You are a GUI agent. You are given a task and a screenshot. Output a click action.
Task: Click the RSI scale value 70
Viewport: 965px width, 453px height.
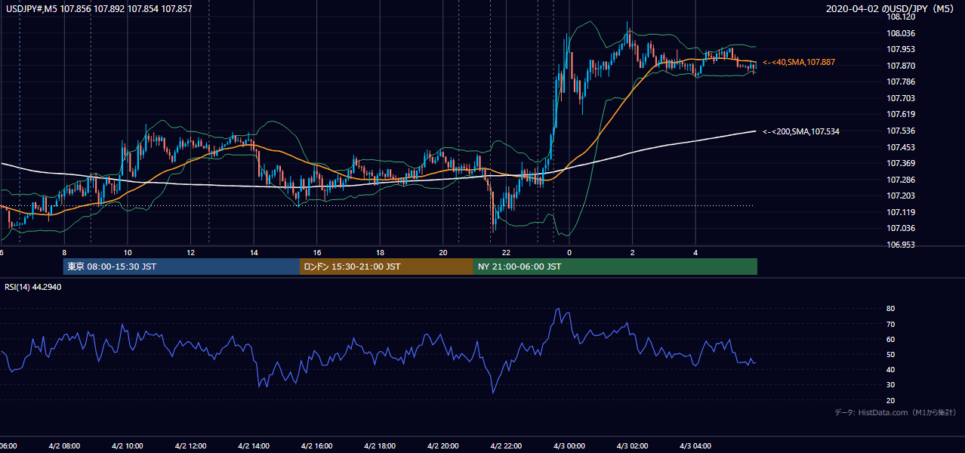[x=891, y=324]
